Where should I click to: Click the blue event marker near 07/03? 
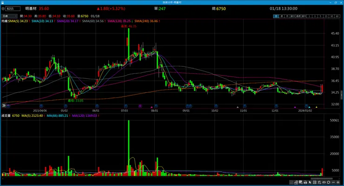coord(126,106)
